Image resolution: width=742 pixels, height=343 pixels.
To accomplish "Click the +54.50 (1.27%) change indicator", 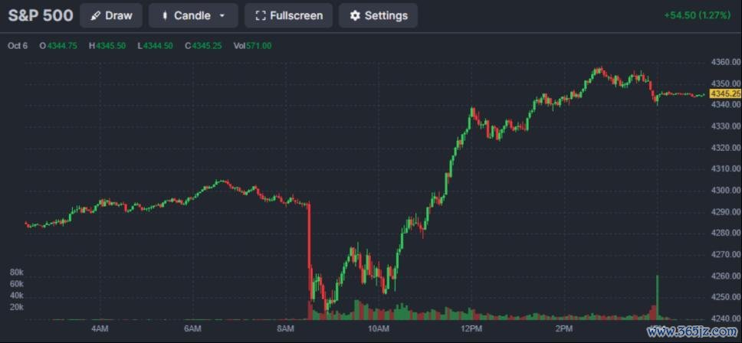I will [x=697, y=15].
